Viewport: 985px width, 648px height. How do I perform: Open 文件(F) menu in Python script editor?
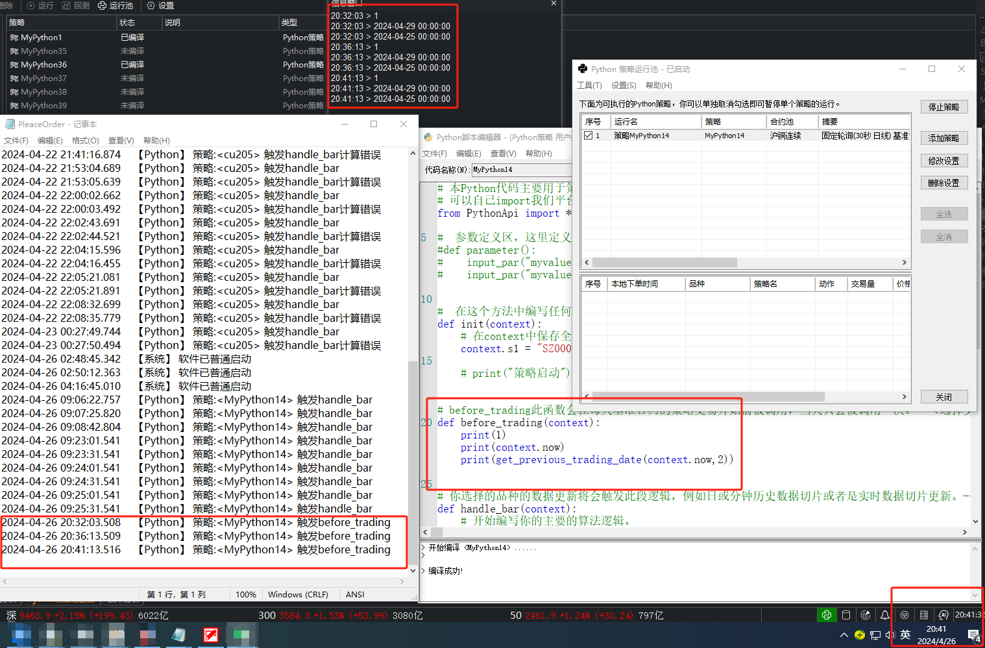[435, 154]
